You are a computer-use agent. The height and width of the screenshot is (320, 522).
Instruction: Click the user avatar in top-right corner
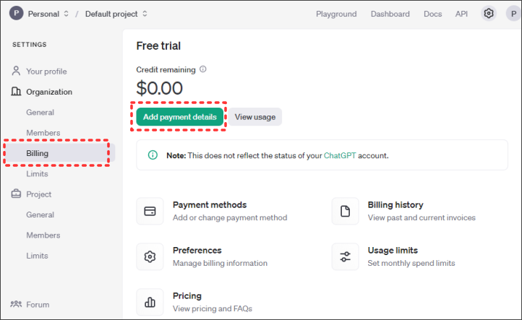click(x=513, y=14)
